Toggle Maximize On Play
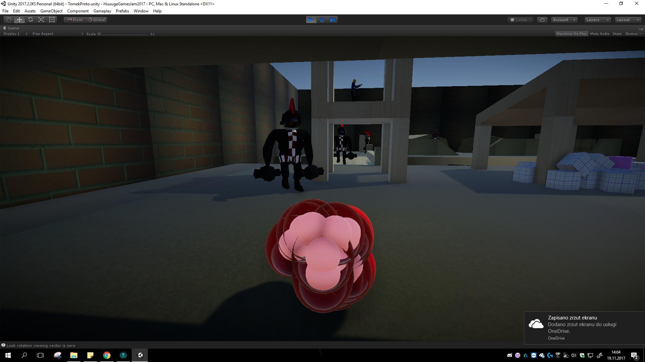This screenshot has height=362, width=645. [571, 34]
